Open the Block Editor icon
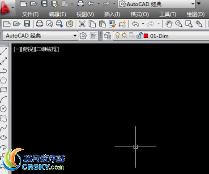 pyautogui.click(x=123, y=24)
